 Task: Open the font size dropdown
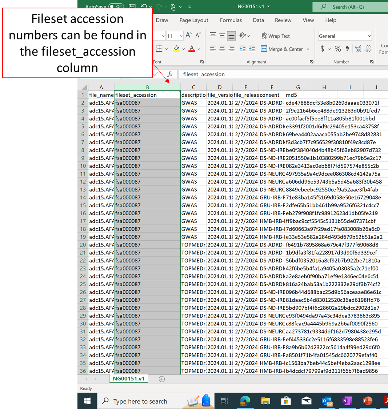[x=181, y=36]
